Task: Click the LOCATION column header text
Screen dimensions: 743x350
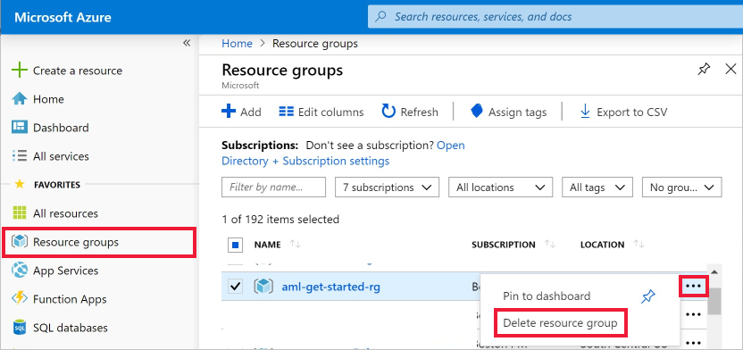Action: click(x=602, y=245)
